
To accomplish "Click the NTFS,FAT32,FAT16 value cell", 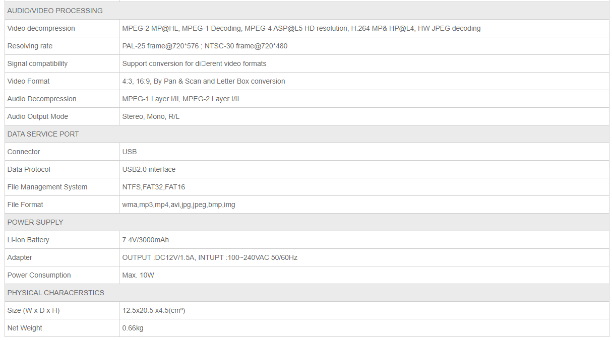I will coord(154,187).
